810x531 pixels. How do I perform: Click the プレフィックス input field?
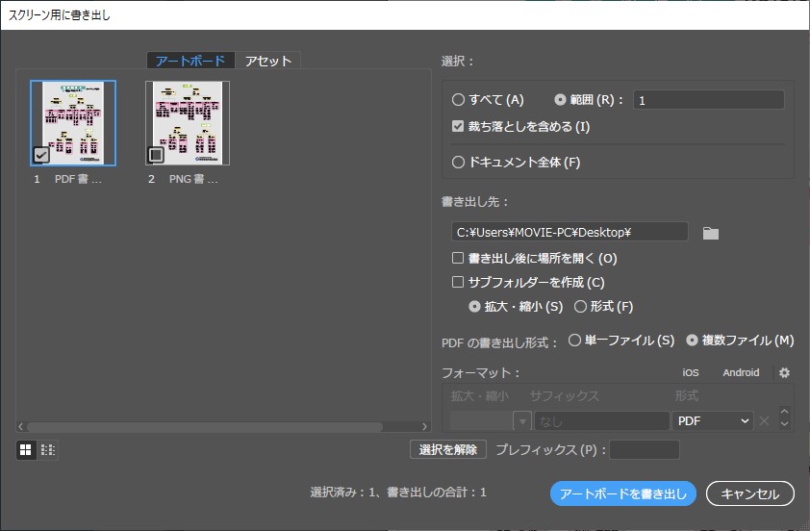pos(645,449)
